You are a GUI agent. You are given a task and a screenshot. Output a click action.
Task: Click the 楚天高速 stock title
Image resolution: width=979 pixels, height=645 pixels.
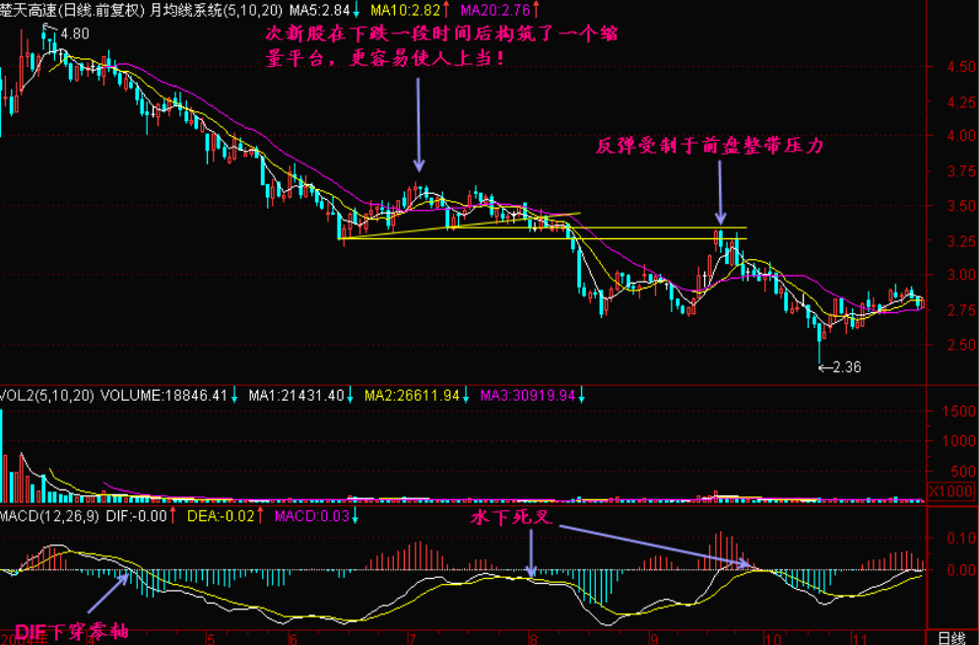point(28,10)
